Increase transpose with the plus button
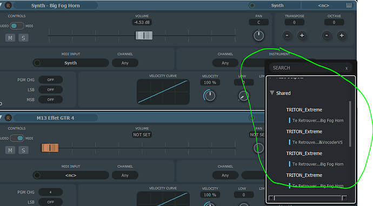Viewport: 373px width, 206px height. pyautogui.click(x=302, y=36)
